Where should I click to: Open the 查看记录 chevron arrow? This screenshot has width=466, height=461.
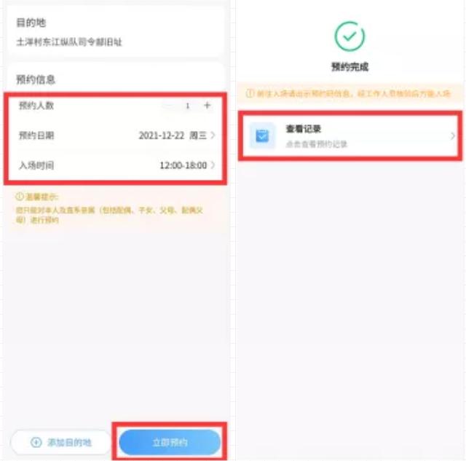452,136
